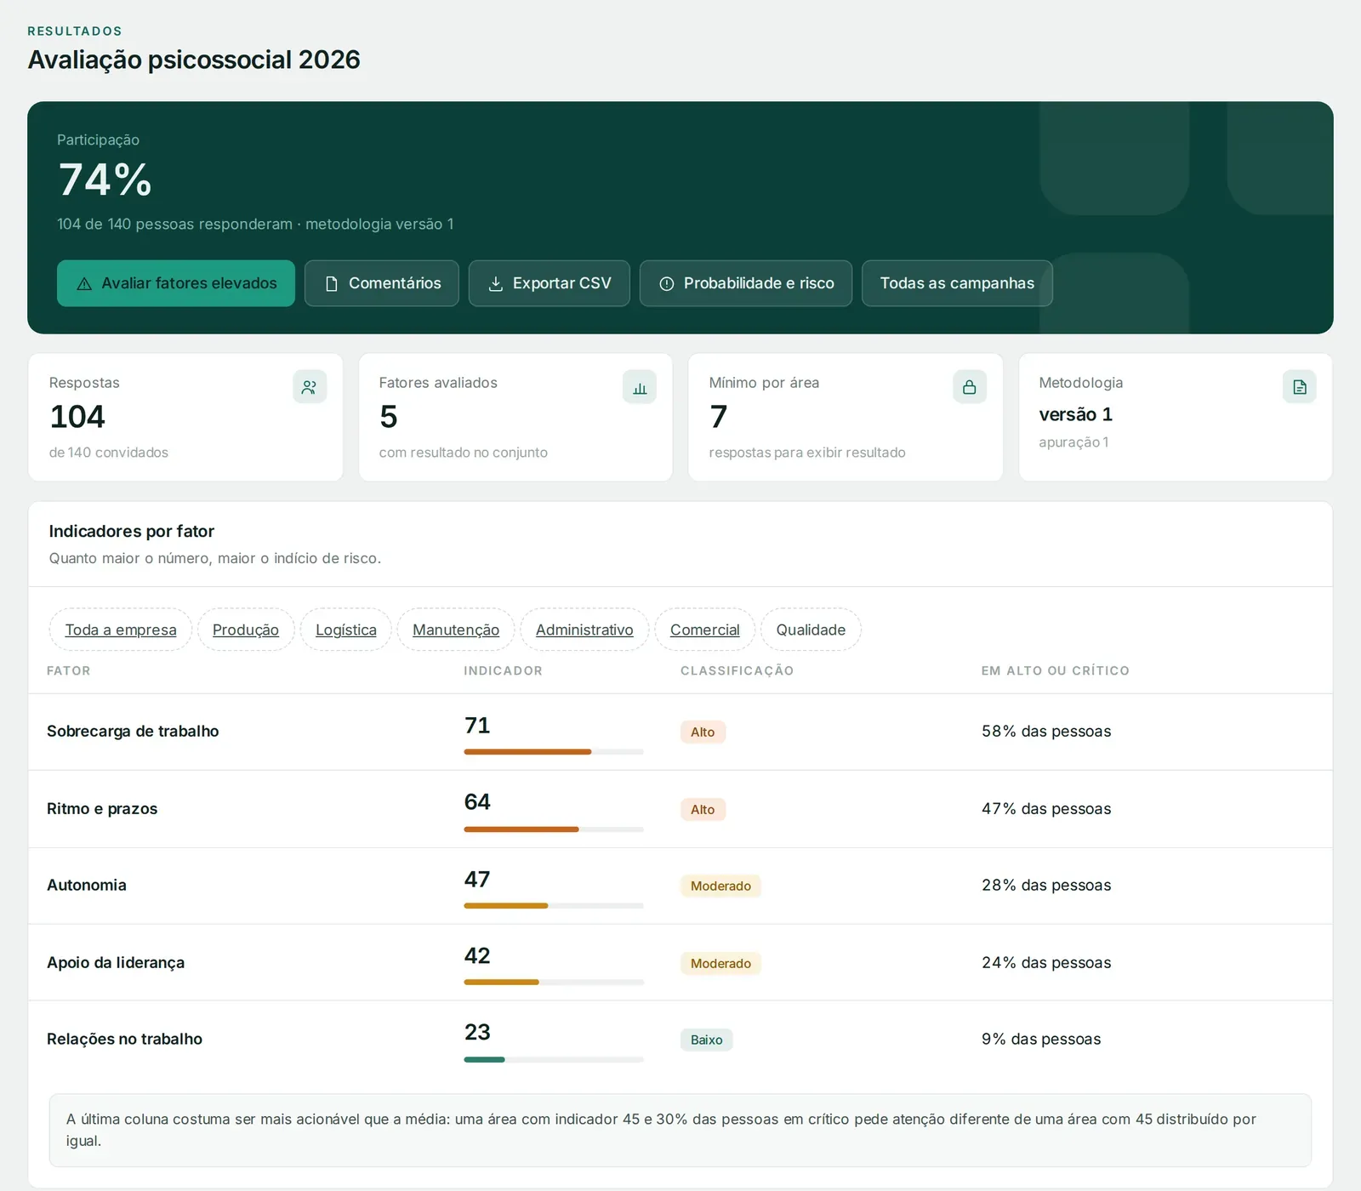Click the note starting 'A última coluna costuma'
This screenshot has height=1191, width=1361.
680,1131
